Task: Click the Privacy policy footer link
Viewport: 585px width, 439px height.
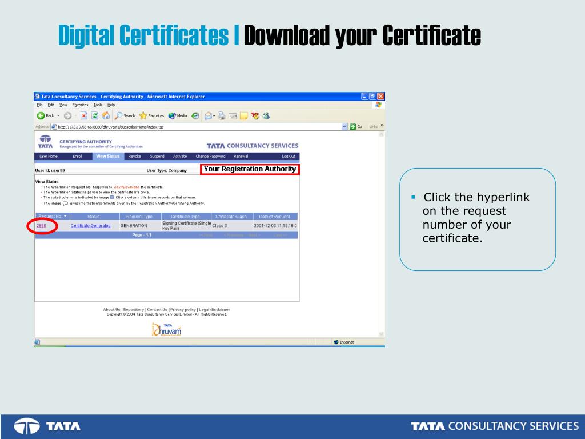Action: [x=183, y=309]
